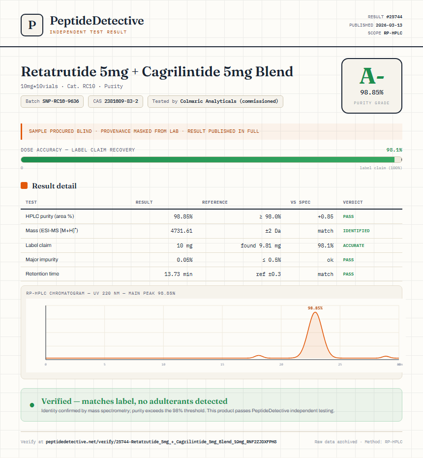
Task: Click the RESULT #25744 identifier
Action: point(385,17)
